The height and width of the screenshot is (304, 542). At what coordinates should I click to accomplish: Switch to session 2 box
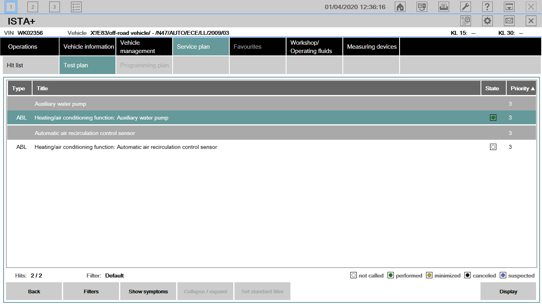point(33,7)
